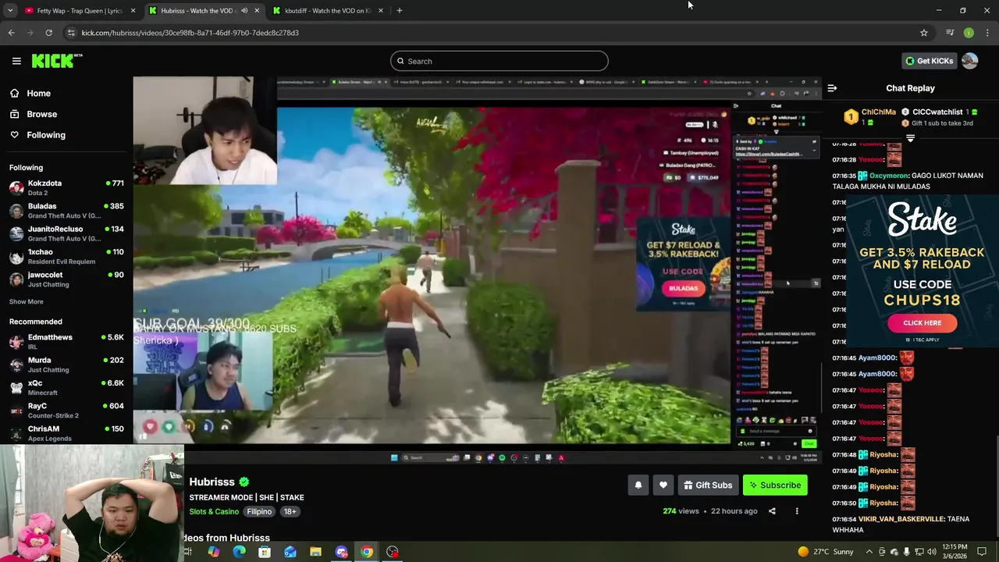Expand the gift leaderboard chevron

[910, 138]
